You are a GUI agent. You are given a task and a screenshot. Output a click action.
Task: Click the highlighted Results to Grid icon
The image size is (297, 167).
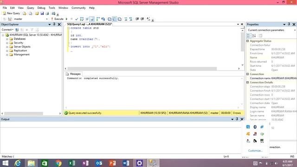point(115,19)
